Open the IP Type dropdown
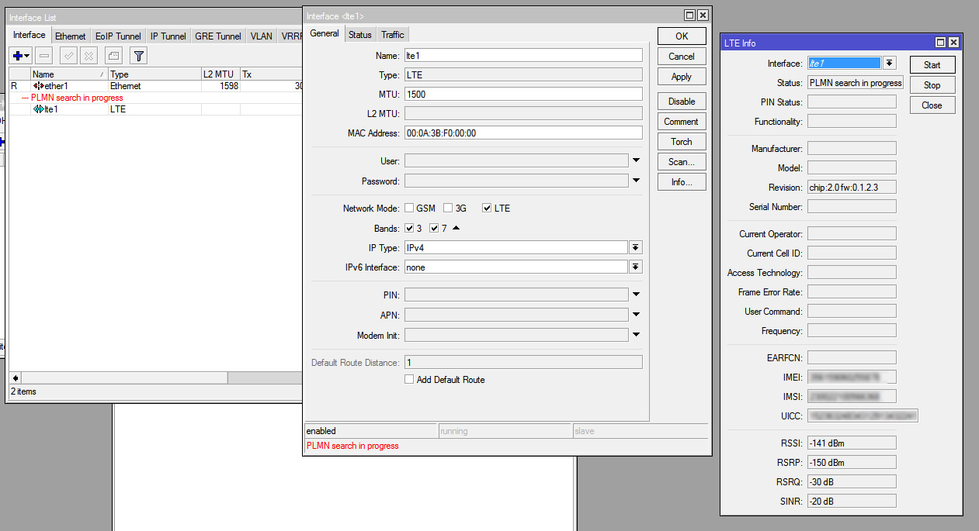Image resolution: width=979 pixels, height=531 pixels. (x=637, y=247)
